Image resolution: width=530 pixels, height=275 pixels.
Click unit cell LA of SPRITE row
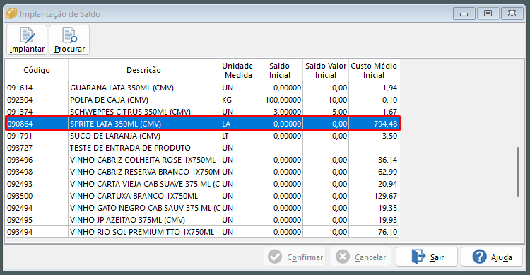pyautogui.click(x=238, y=124)
